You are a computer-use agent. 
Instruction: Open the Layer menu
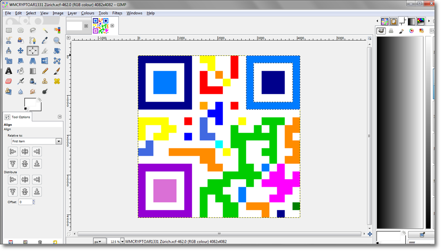click(72, 13)
